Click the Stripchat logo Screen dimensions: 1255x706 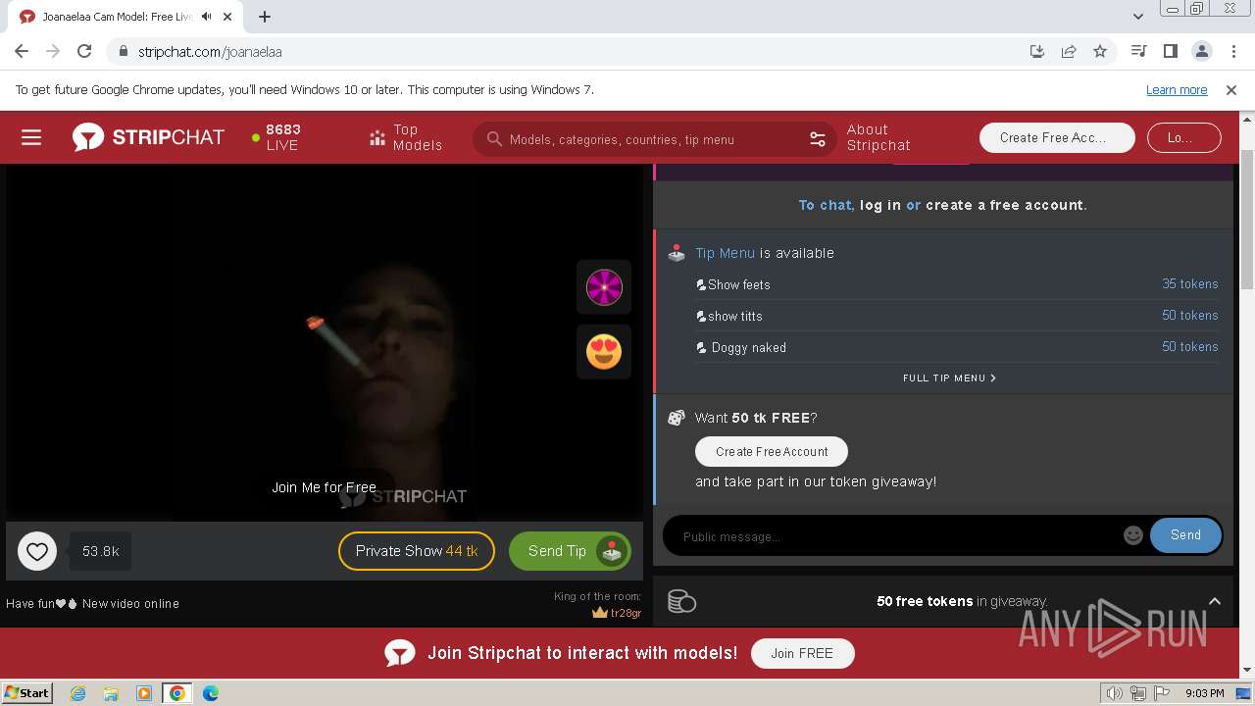tap(148, 137)
